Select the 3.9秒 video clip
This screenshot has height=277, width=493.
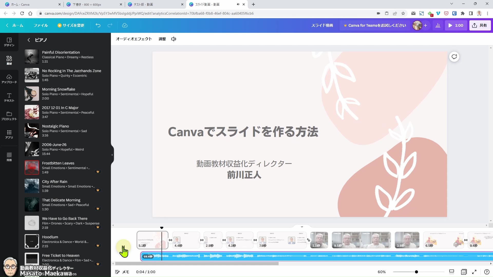(407, 240)
